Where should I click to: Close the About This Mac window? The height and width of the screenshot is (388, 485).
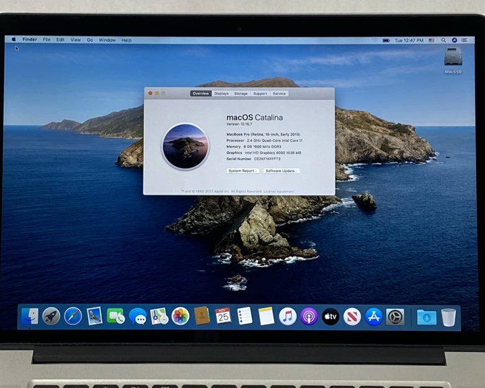coord(150,93)
